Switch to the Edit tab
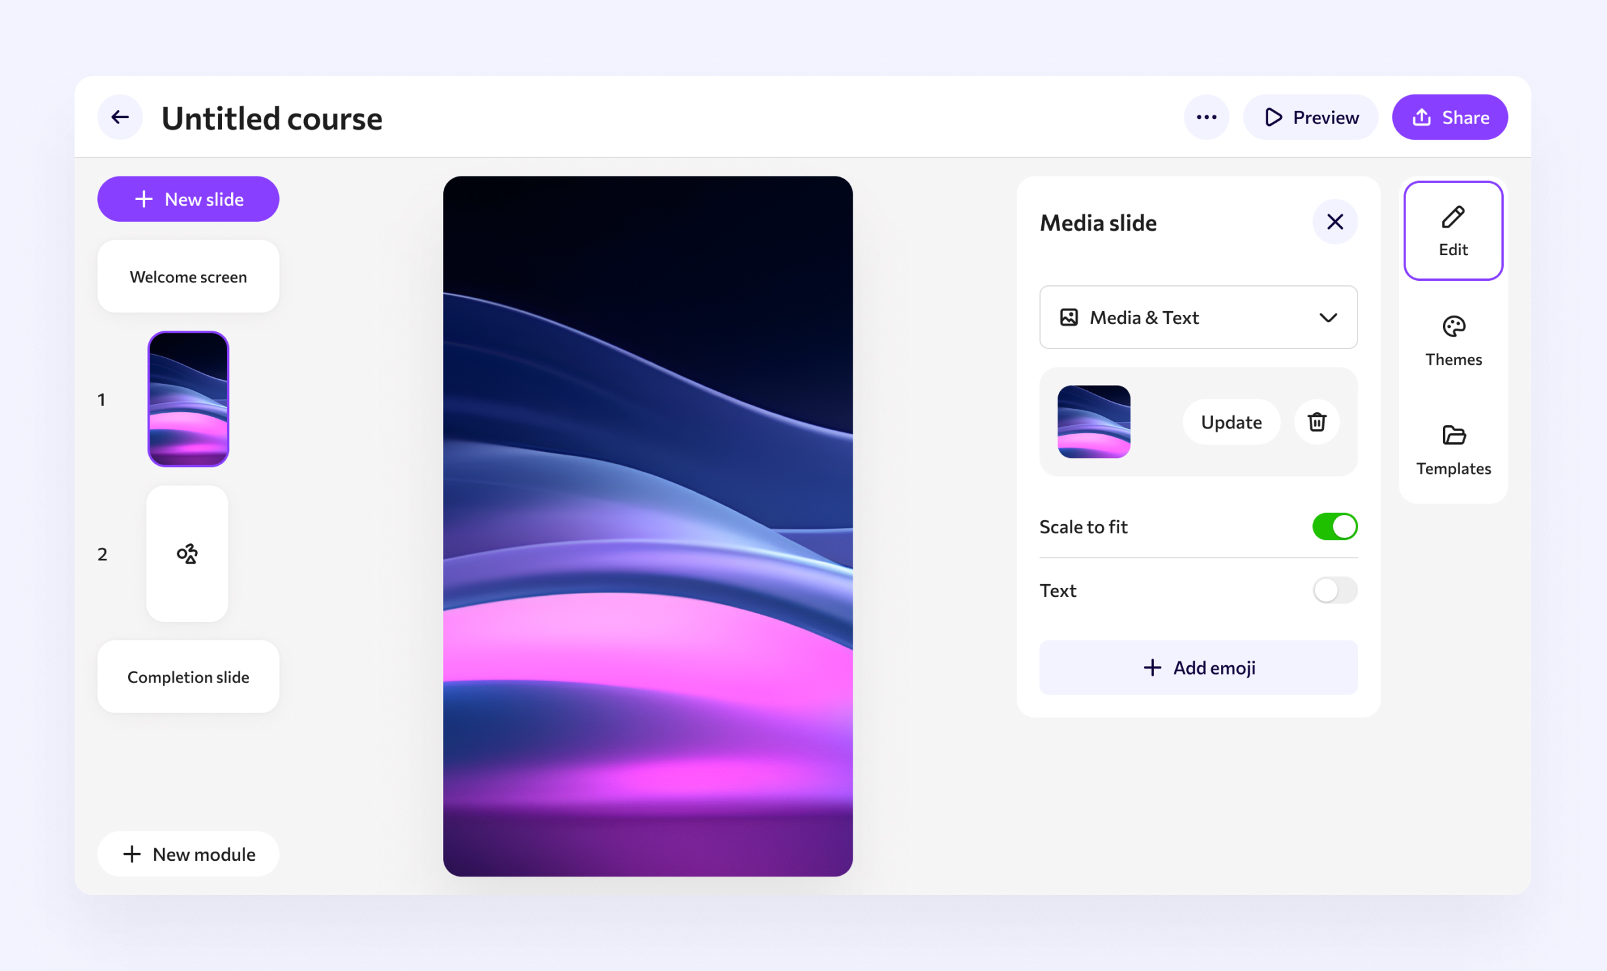This screenshot has height=971, width=1607. coord(1453,231)
